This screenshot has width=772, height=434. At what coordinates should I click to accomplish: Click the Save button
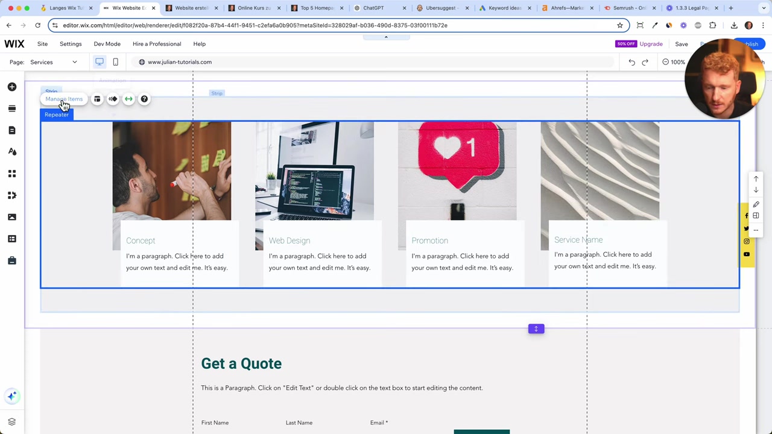coord(682,44)
